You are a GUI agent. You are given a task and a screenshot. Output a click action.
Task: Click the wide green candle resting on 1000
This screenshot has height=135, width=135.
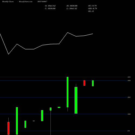(x=76, y=100)
